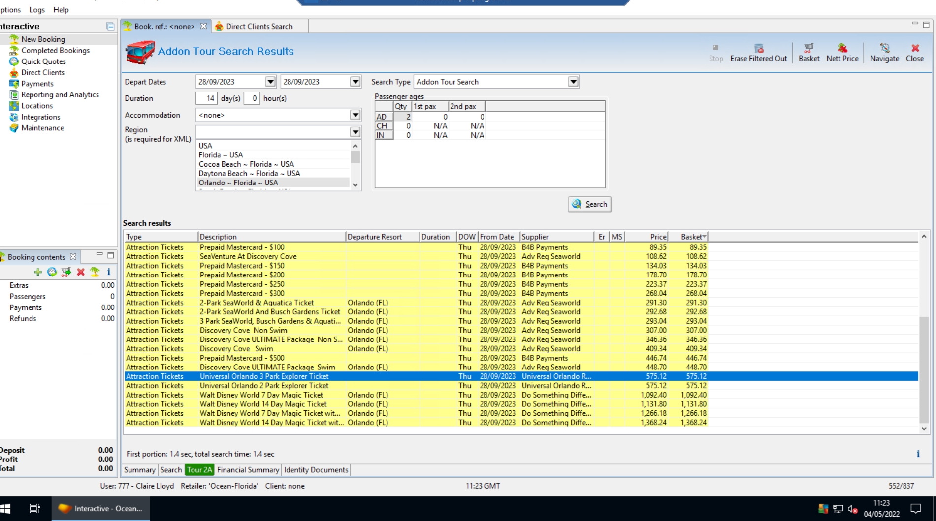The height and width of the screenshot is (521, 936).
Task: Expand the Search Type dropdown
Action: pyautogui.click(x=573, y=82)
